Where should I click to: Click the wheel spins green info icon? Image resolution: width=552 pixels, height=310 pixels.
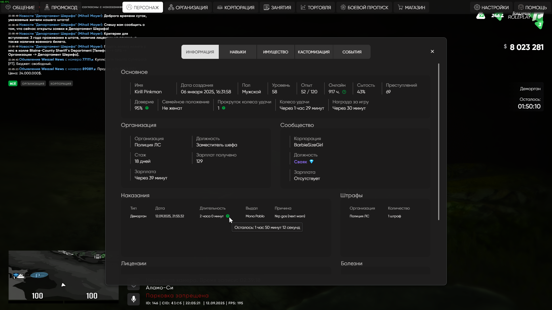click(224, 108)
